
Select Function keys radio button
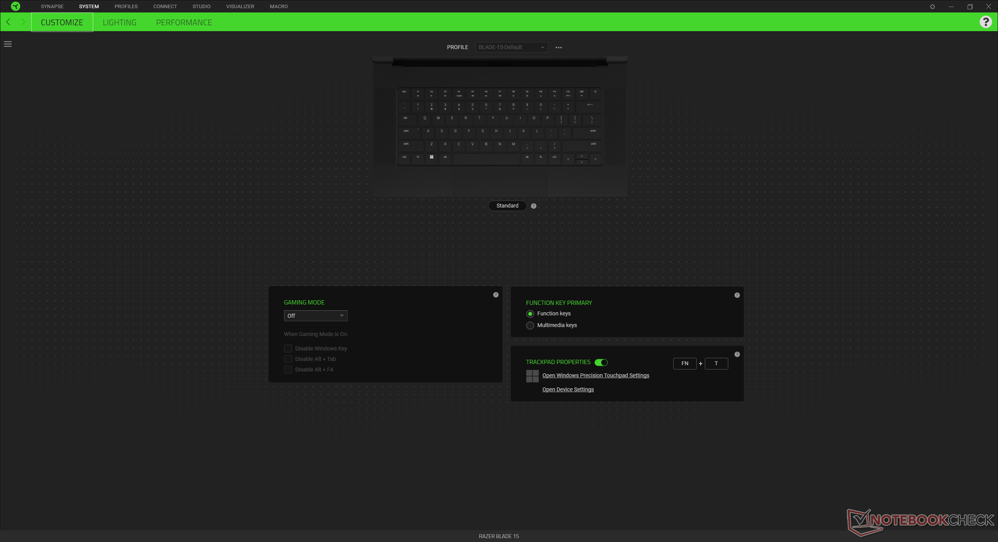(530, 314)
